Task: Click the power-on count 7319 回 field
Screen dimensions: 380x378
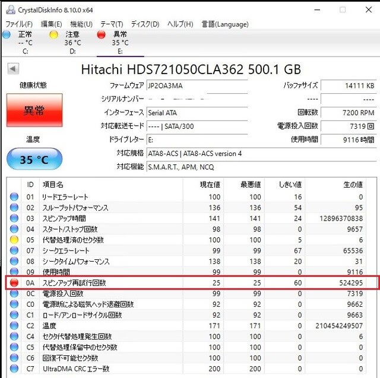Action: (x=349, y=126)
